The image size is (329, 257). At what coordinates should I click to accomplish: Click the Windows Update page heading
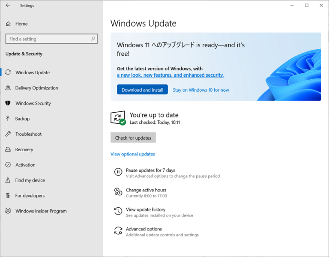coord(144,23)
